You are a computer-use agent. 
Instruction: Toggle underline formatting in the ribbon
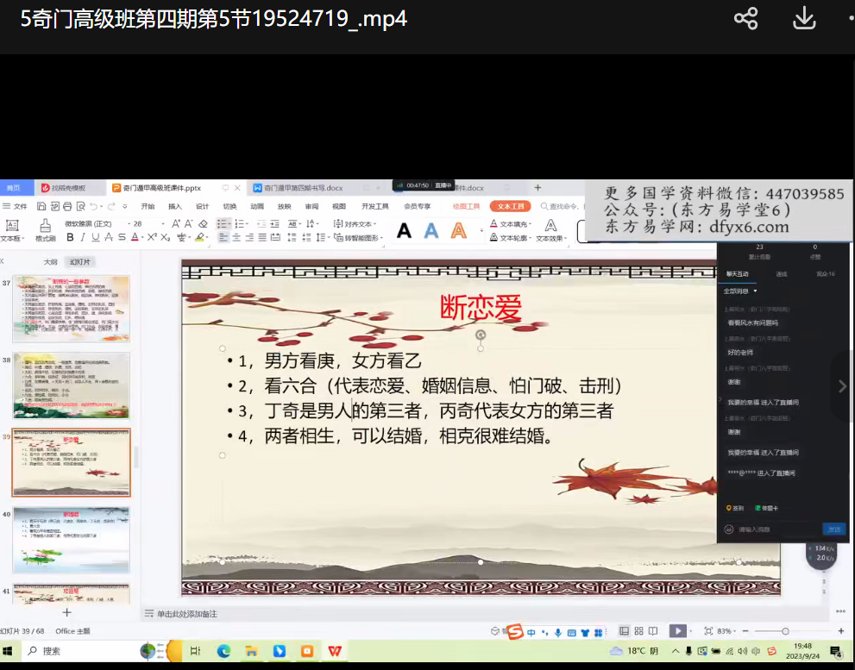coord(96,238)
